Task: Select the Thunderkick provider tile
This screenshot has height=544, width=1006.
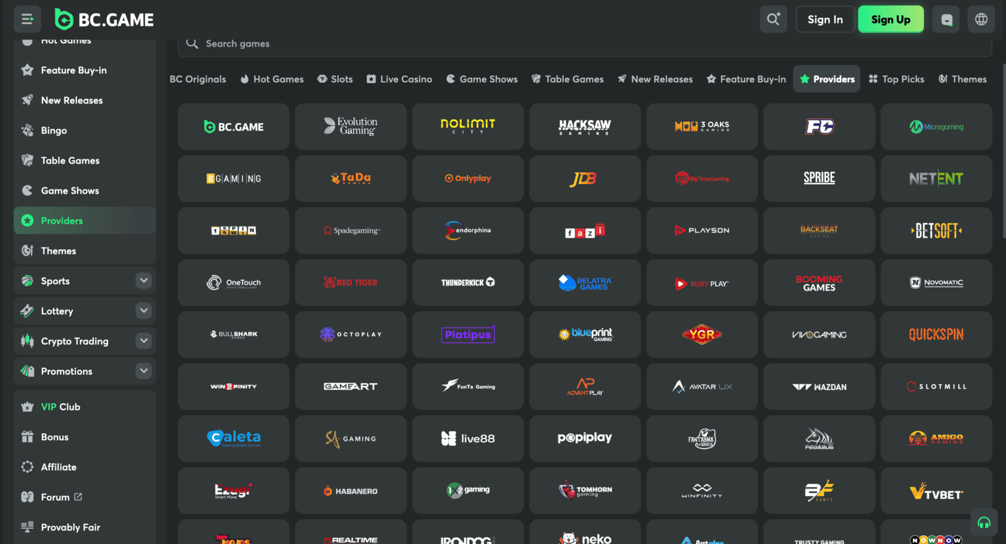Action: point(468,283)
